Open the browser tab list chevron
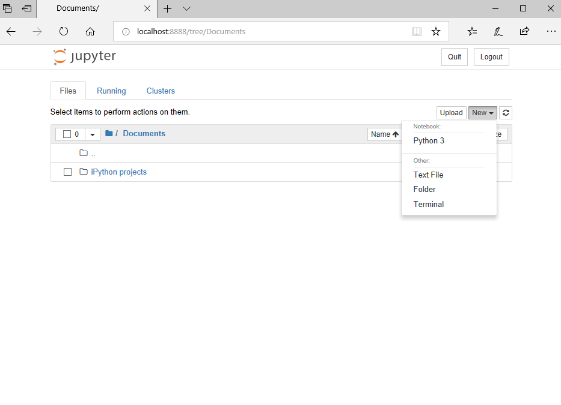This screenshot has height=405, width=561. (x=186, y=8)
